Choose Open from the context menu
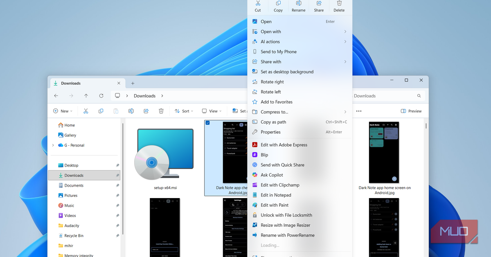The height and width of the screenshot is (257, 491). pyautogui.click(x=300, y=22)
